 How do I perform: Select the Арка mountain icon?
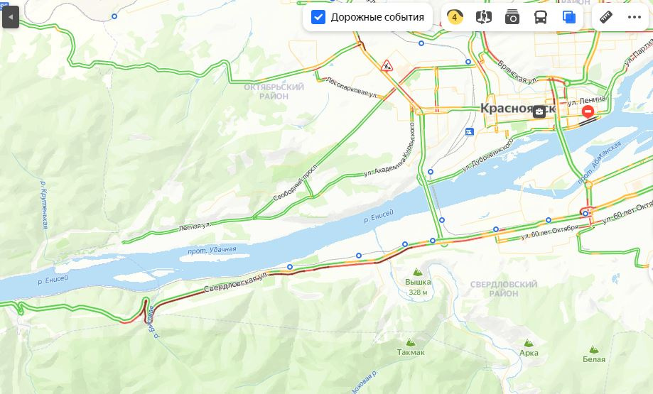[x=529, y=343]
